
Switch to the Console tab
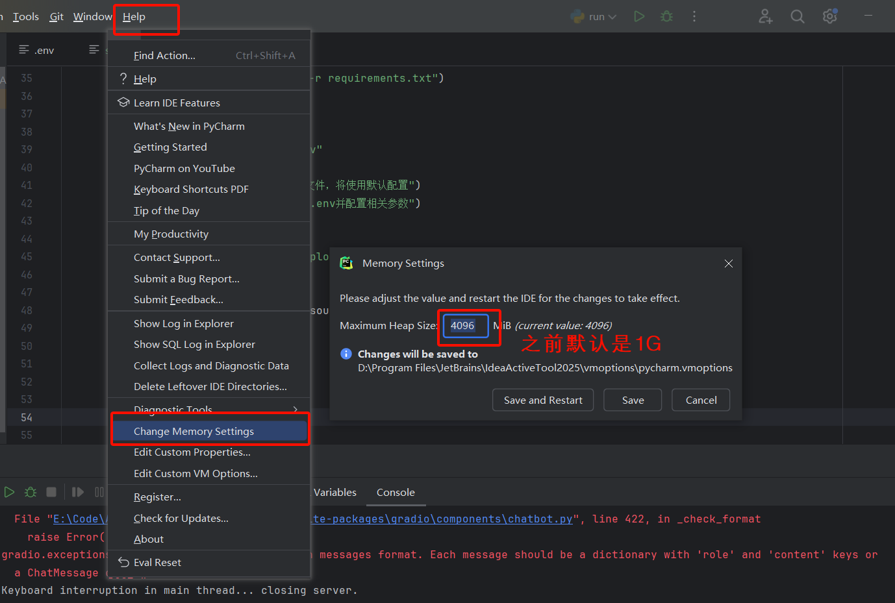point(396,492)
